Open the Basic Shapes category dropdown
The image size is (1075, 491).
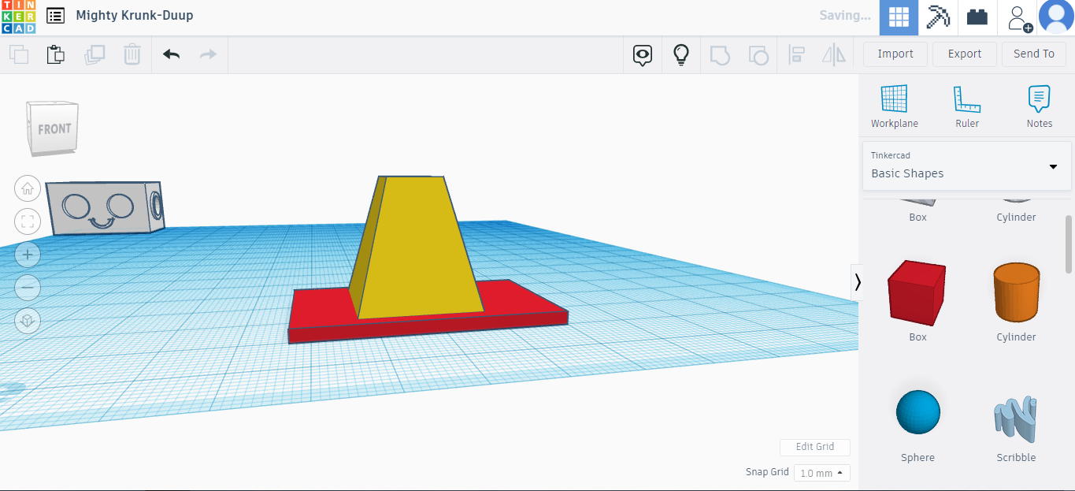click(967, 166)
